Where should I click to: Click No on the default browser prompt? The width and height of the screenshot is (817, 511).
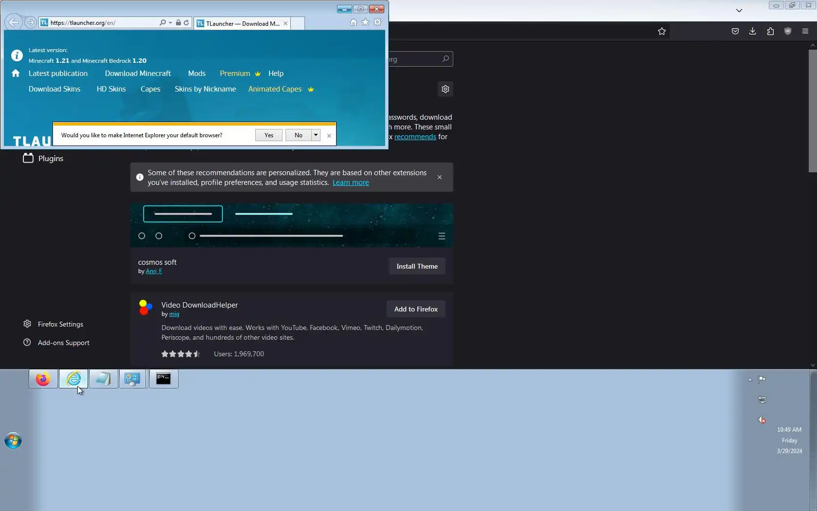click(x=299, y=135)
